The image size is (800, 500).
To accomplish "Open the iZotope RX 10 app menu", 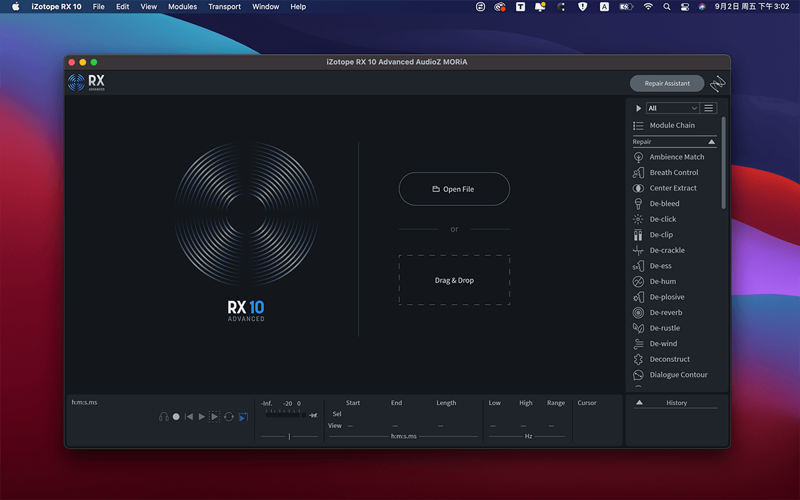I will point(57,7).
